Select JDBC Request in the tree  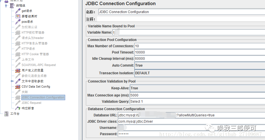tap(31, 103)
